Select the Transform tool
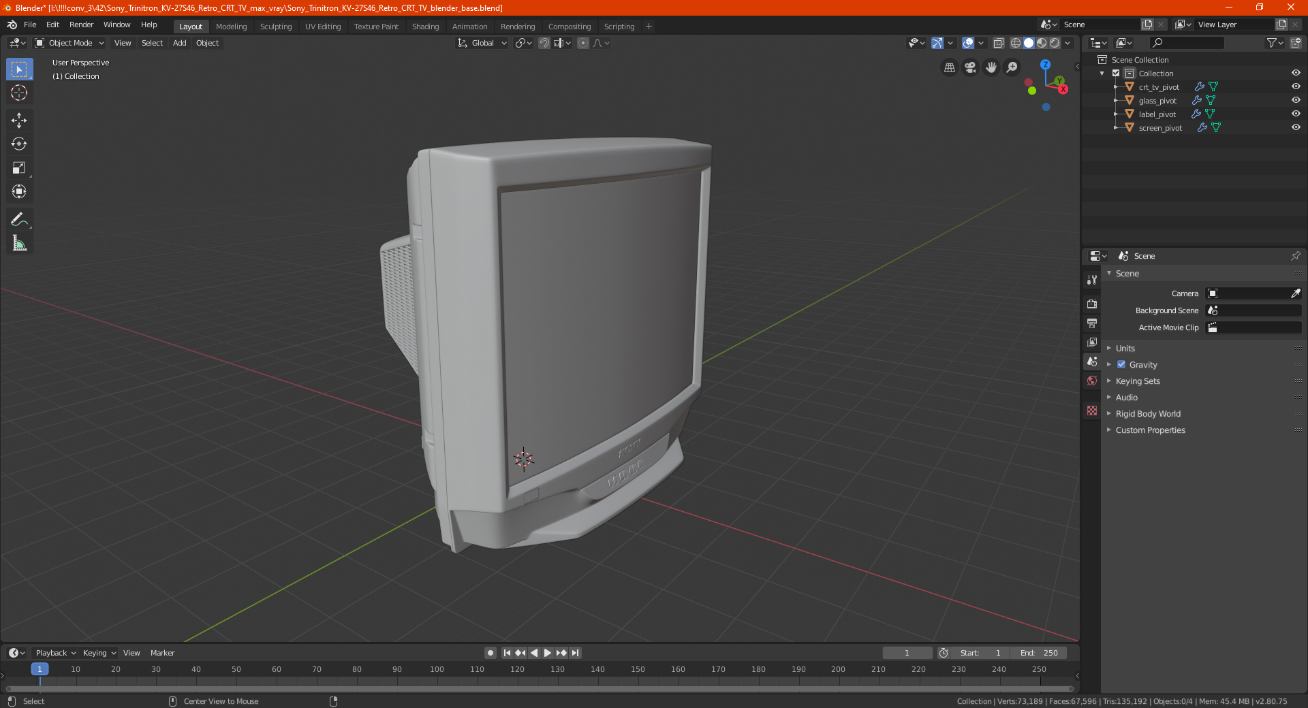This screenshot has height=708, width=1308. tap(19, 191)
